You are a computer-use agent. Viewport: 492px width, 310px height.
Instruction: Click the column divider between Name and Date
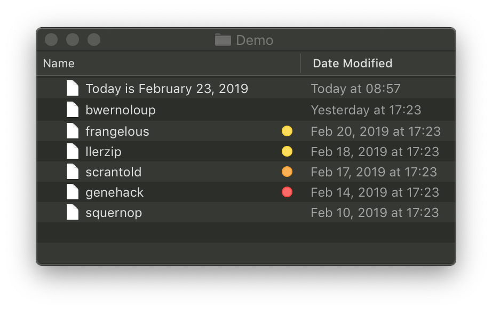[300, 64]
